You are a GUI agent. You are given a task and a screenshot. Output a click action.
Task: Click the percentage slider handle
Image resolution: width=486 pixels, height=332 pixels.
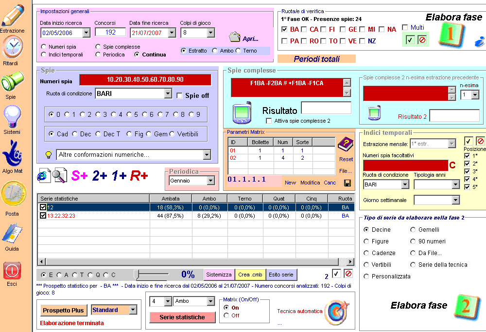pos(137,275)
